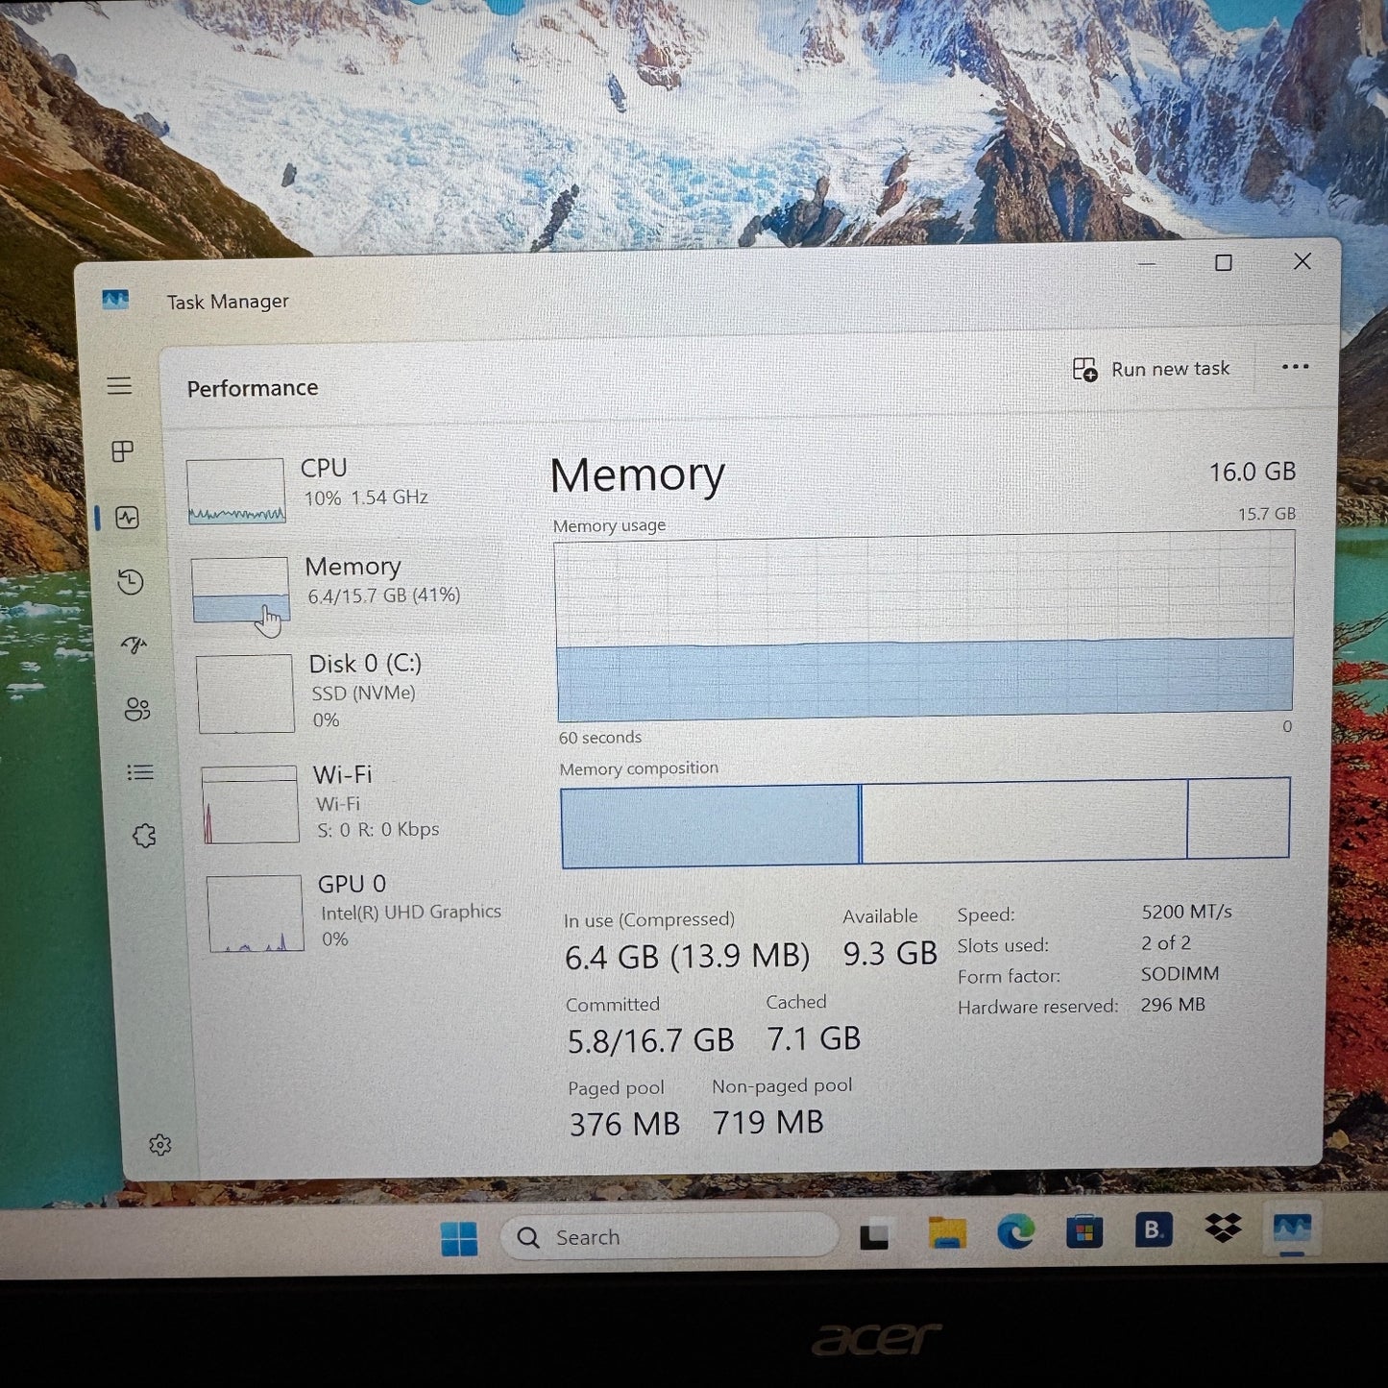Expand the hamburger navigation menu
This screenshot has height=1388, width=1388.
tap(119, 386)
